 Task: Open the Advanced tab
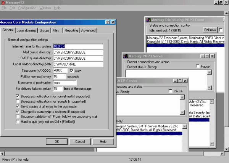pos(88,30)
